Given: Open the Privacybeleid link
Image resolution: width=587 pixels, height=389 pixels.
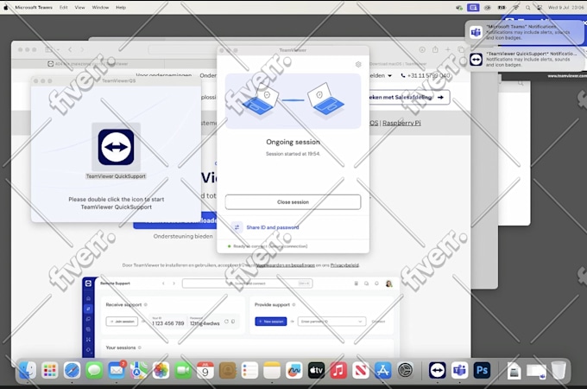Looking at the screenshot, I should (x=344, y=265).
